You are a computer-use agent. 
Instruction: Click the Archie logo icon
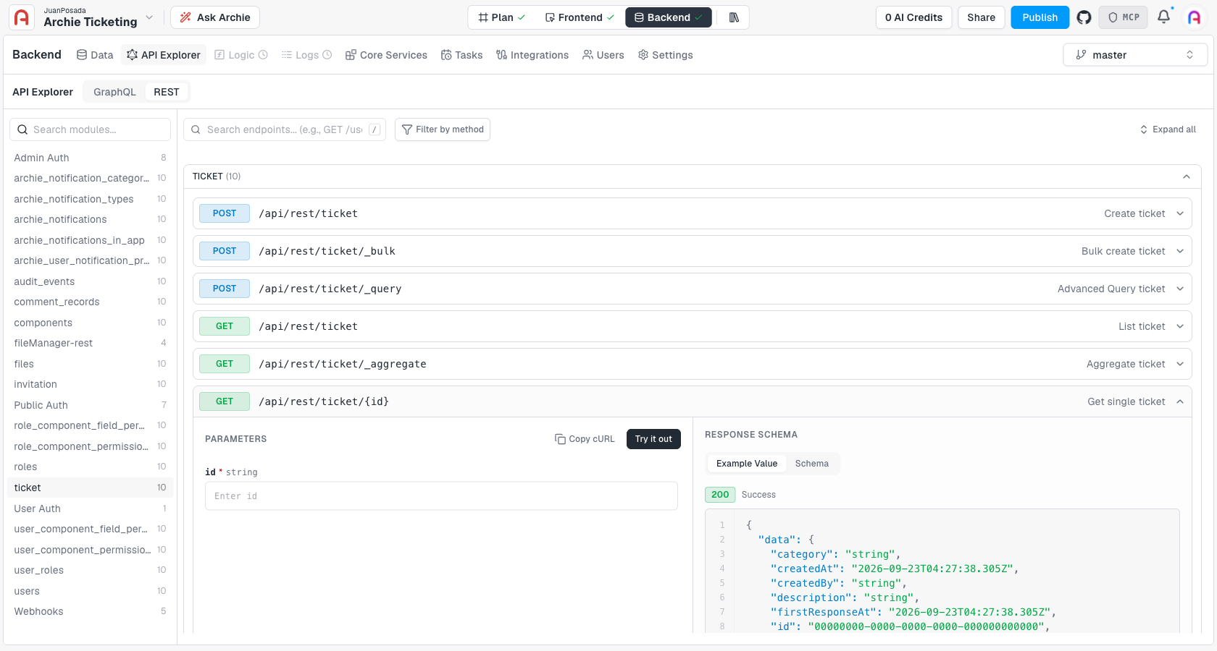point(22,17)
